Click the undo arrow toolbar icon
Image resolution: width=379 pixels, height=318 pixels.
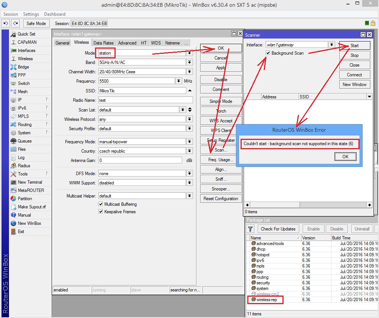click(6, 24)
